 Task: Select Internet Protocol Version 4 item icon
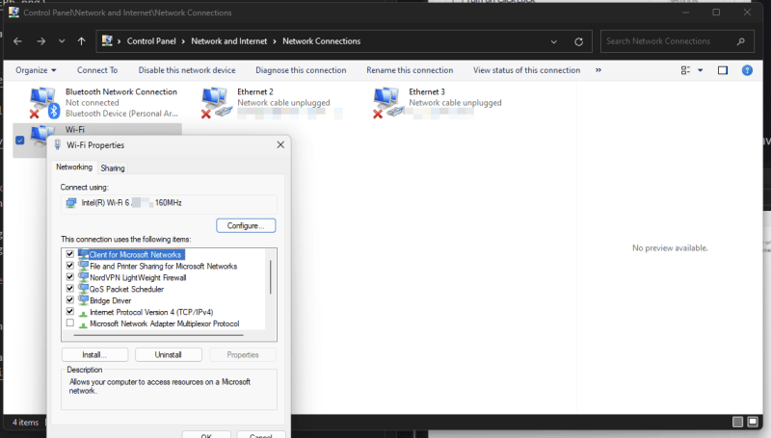click(83, 312)
